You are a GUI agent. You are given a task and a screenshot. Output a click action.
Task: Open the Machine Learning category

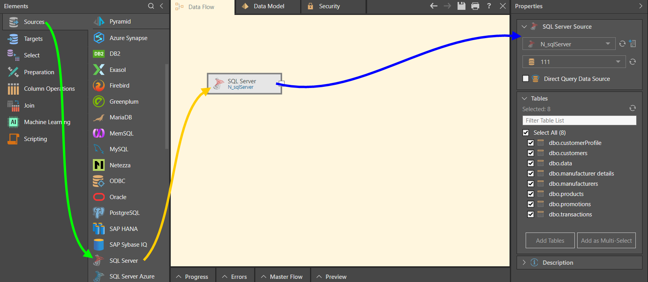45,122
